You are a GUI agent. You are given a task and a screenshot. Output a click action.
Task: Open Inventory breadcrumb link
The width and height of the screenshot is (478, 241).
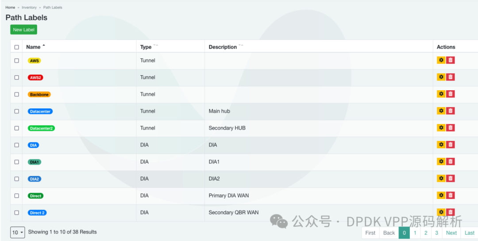(29, 8)
